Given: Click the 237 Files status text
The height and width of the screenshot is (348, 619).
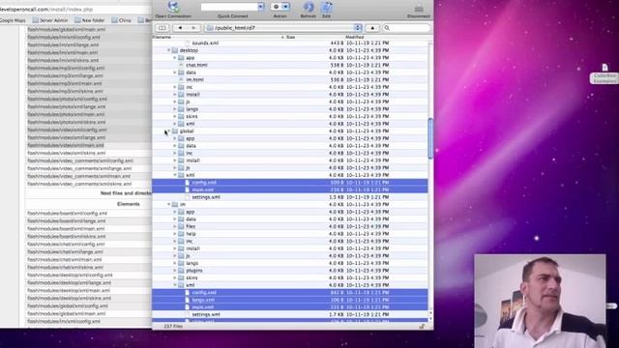Looking at the screenshot, I should point(173,327).
